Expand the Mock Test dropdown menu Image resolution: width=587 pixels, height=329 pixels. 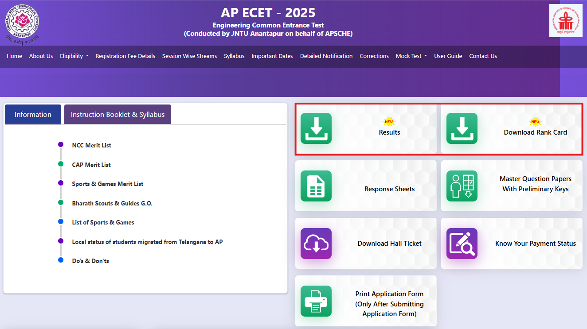click(x=411, y=56)
